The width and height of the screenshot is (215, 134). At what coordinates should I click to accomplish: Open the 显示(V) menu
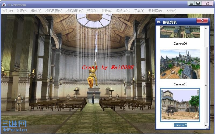[22, 11]
